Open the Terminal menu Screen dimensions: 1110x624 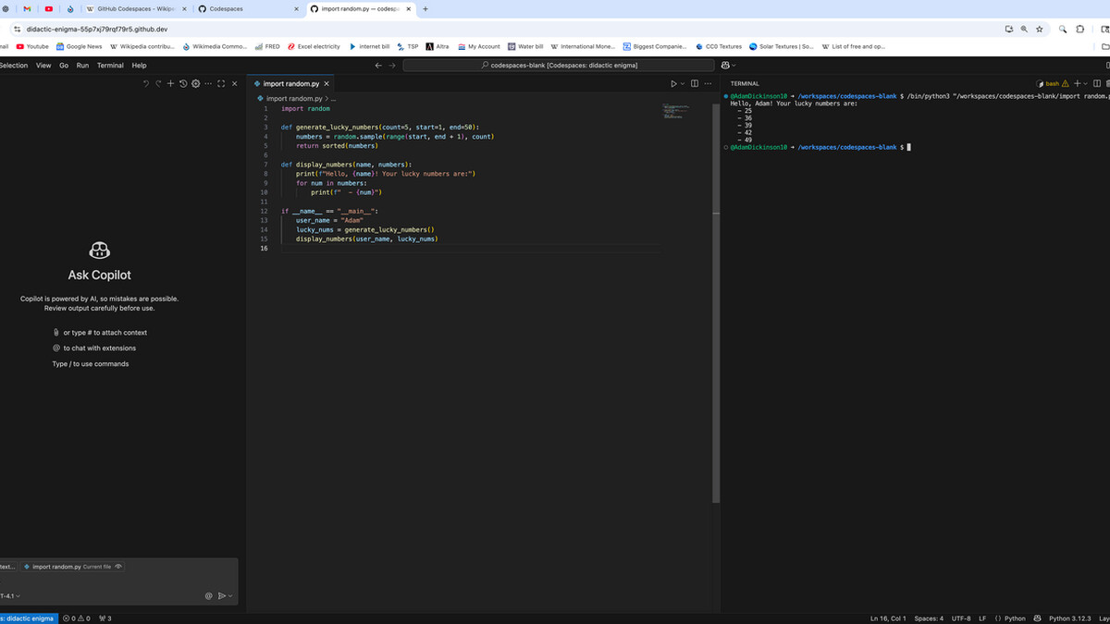coord(110,66)
